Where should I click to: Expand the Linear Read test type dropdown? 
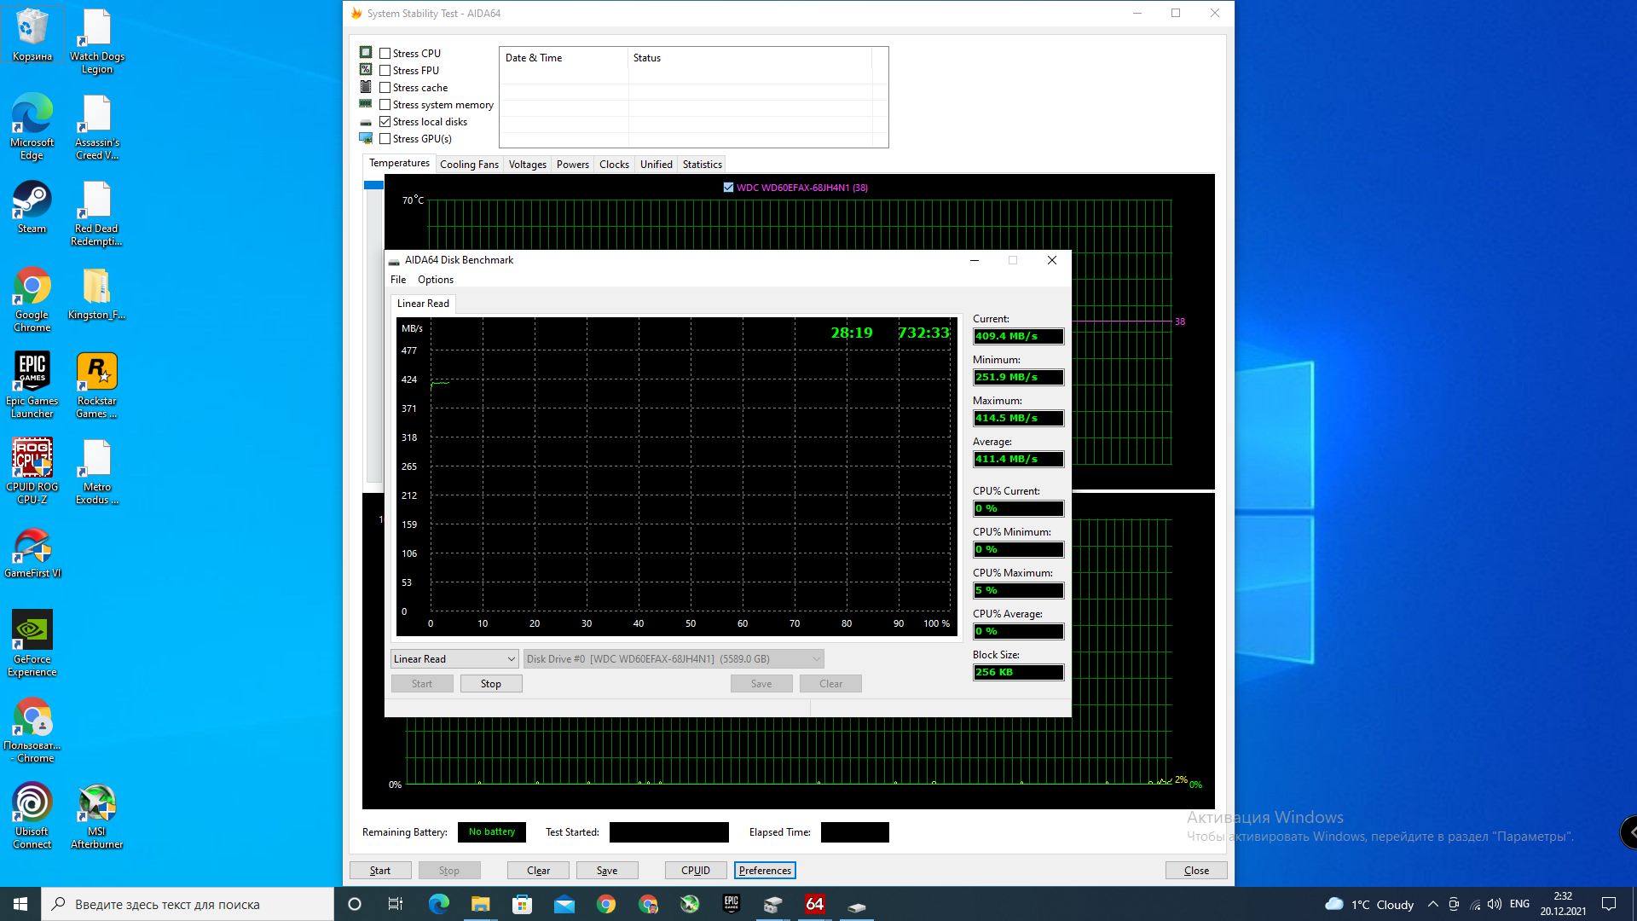(454, 659)
